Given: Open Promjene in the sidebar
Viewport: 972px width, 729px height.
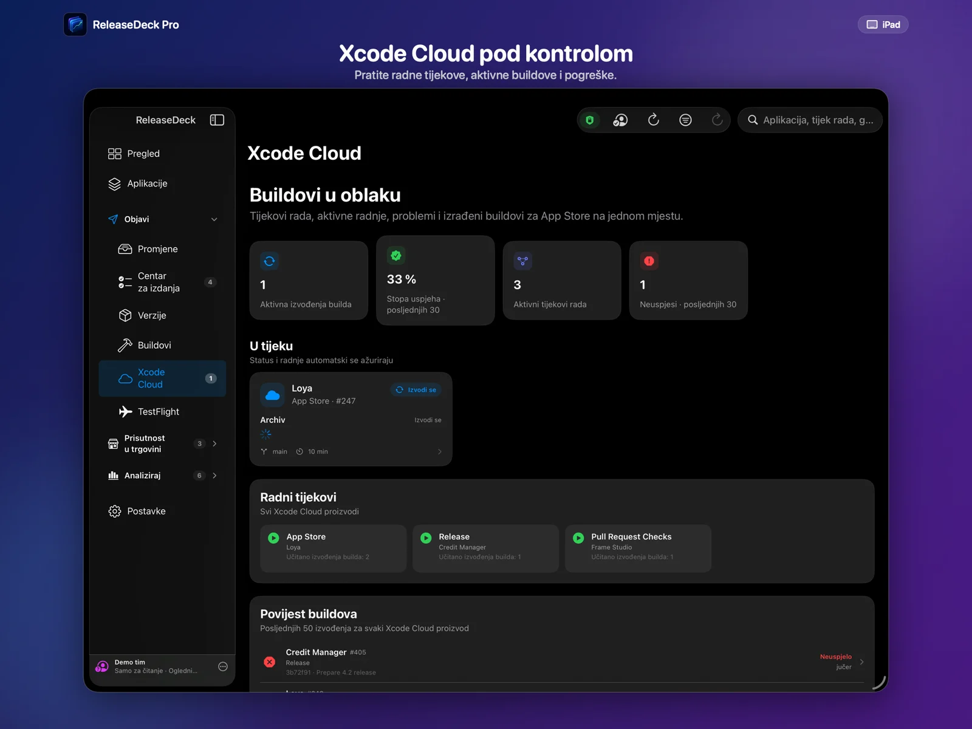Looking at the screenshot, I should click(163, 249).
